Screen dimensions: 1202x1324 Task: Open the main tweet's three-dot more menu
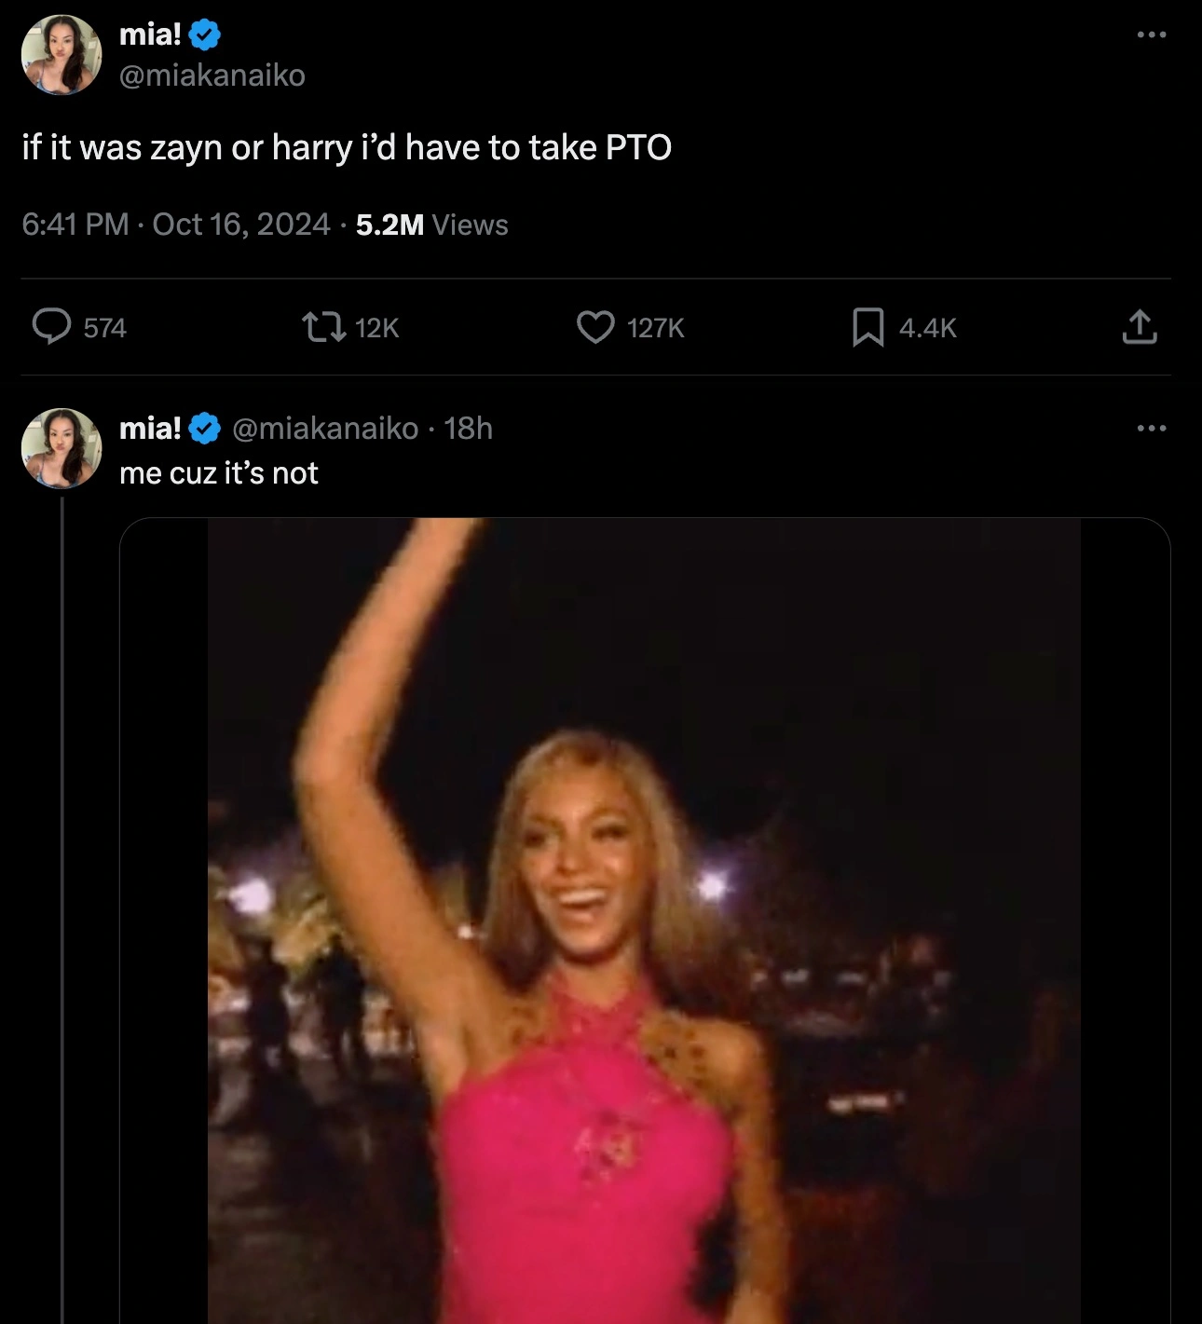pos(1152,35)
